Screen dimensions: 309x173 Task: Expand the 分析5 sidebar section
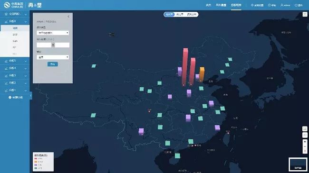click(15, 61)
